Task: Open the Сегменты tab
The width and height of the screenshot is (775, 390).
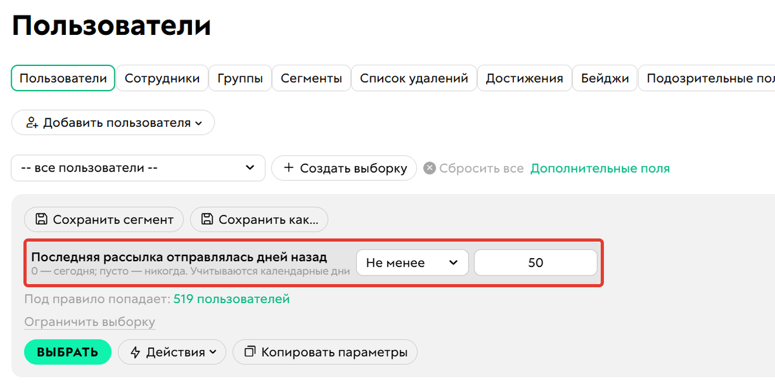Action: (311, 78)
